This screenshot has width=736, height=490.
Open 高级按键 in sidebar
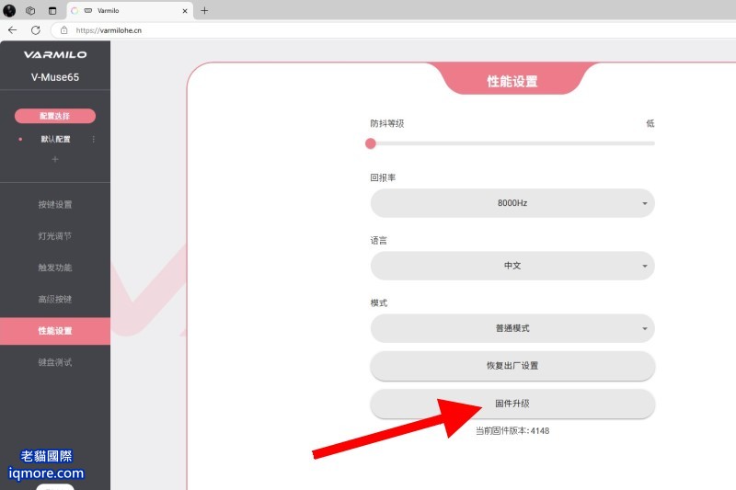point(55,299)
